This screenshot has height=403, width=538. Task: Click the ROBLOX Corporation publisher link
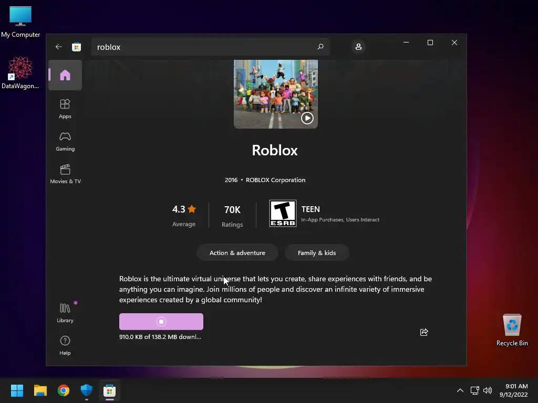click(x=275, y=180)
